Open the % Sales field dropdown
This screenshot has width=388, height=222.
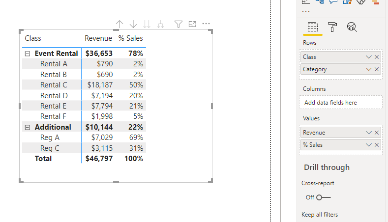369,145
